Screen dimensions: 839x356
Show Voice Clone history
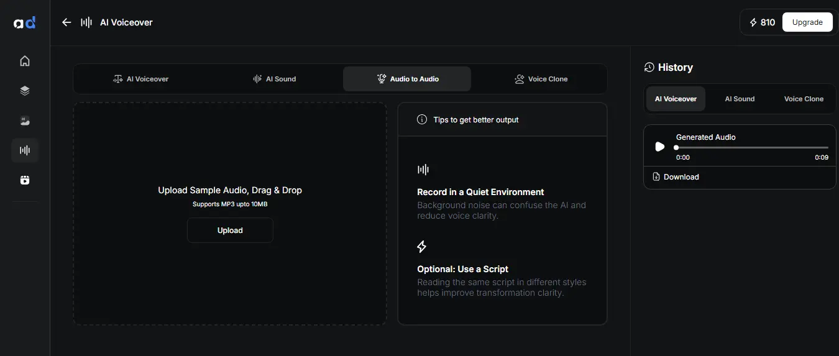804,99
